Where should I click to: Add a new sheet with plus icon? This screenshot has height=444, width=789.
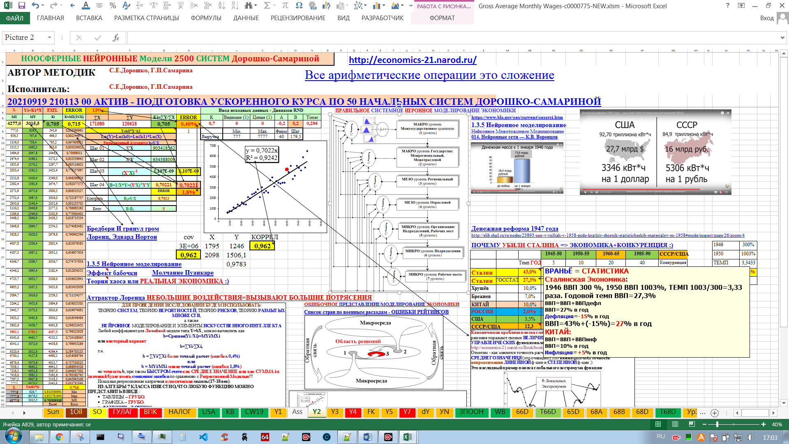click(x=715, y=413)
